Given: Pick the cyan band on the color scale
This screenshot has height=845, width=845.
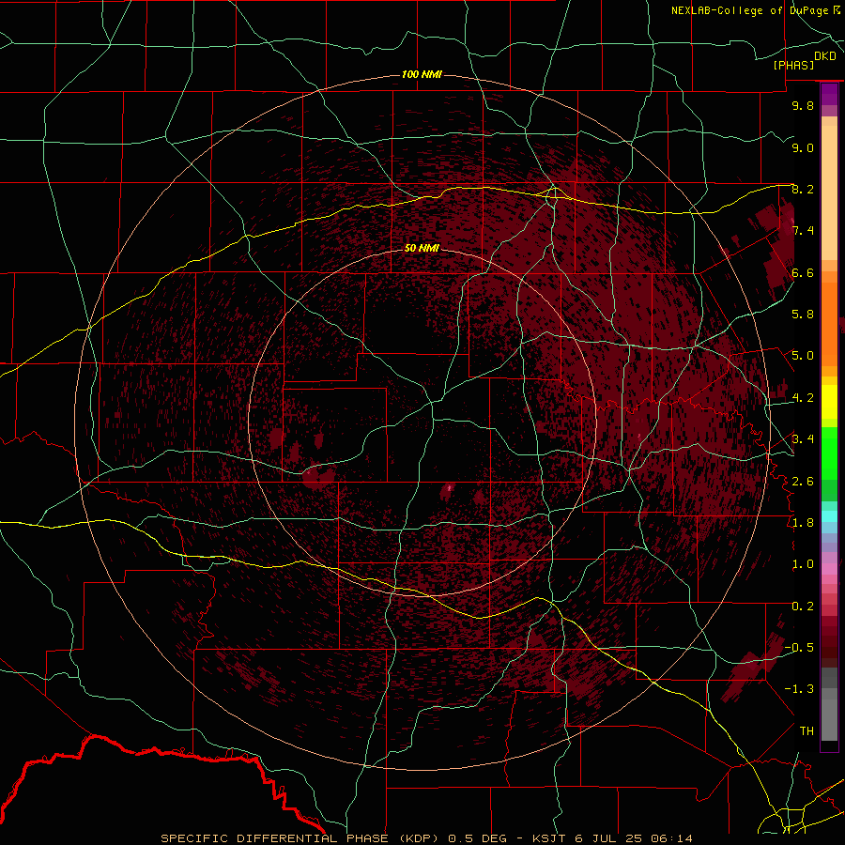Looking at the screenshot, I should pos(829,516).
